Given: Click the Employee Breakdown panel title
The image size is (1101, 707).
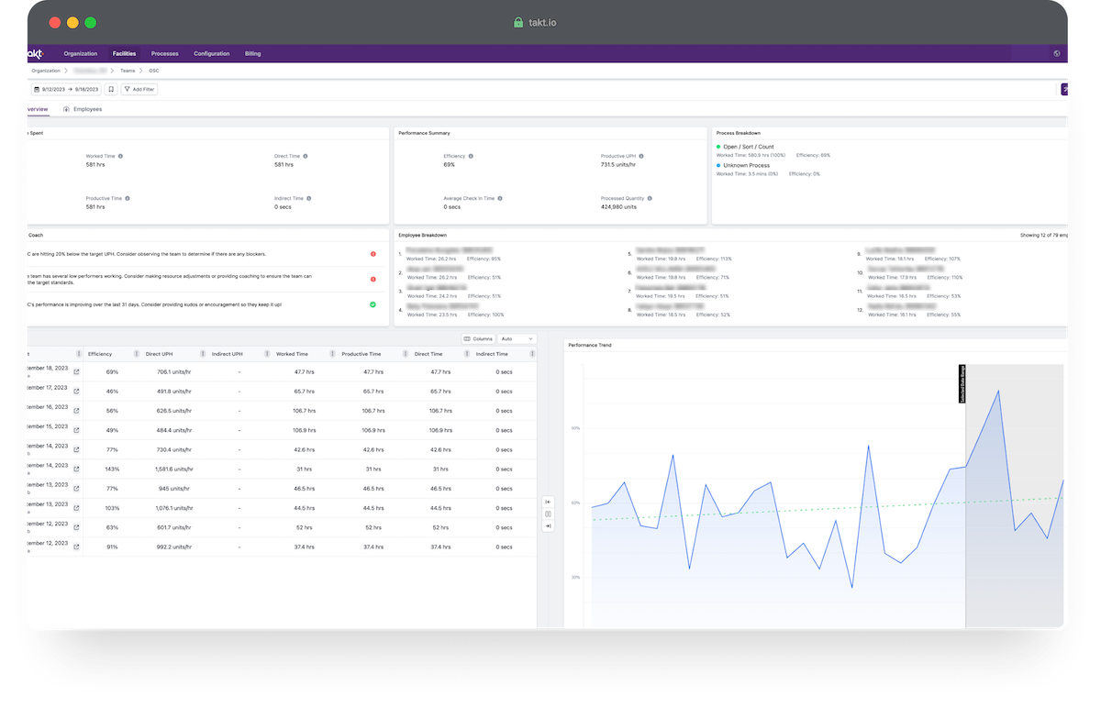Looking at the screenshot, I should pos(423,235).
